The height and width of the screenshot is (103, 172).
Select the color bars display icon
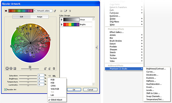[15, 68]
